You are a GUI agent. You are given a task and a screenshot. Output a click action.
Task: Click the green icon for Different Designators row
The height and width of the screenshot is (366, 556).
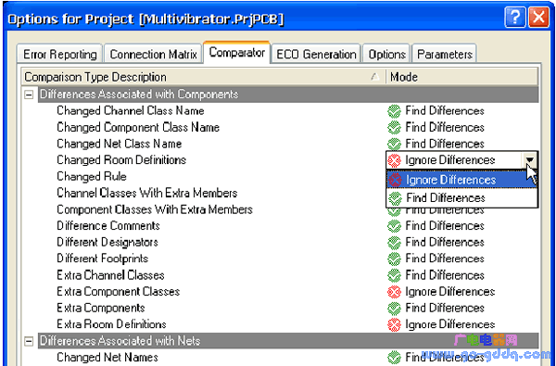pyautogui.click(x=394, y=243)
